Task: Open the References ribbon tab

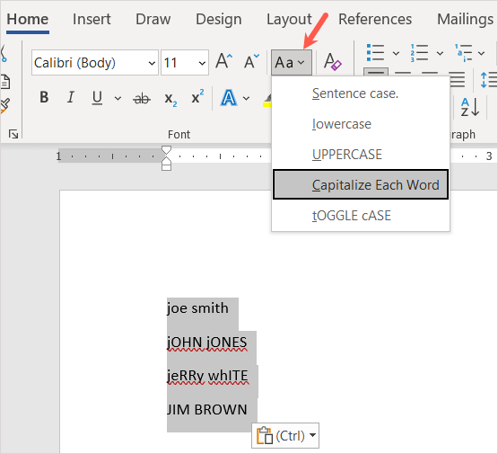Action: (x=375, y=20)
